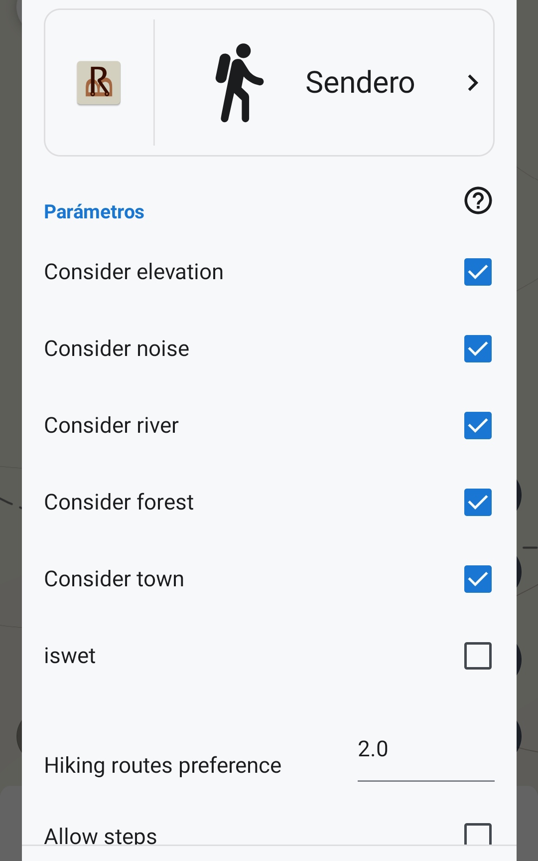Tap the "Consider river" label text
The height and width of the screenshot is (861, 538).
(111, 426)
